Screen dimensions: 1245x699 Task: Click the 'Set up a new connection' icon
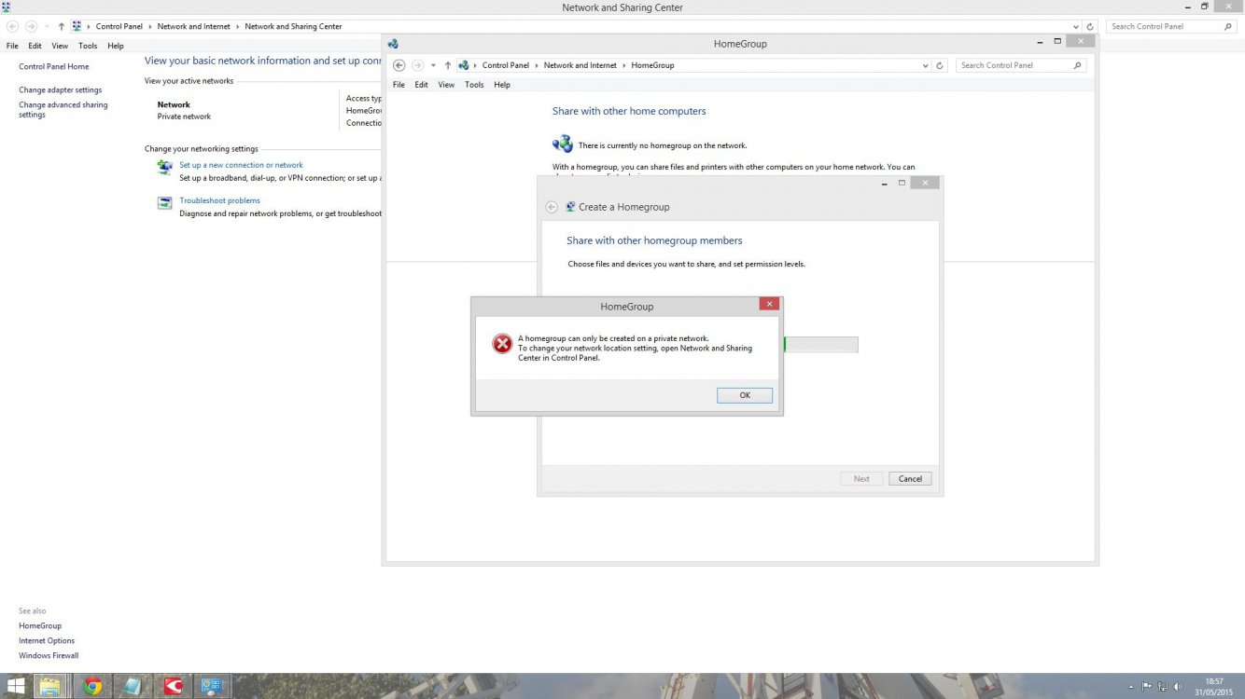tap(164, 167)
